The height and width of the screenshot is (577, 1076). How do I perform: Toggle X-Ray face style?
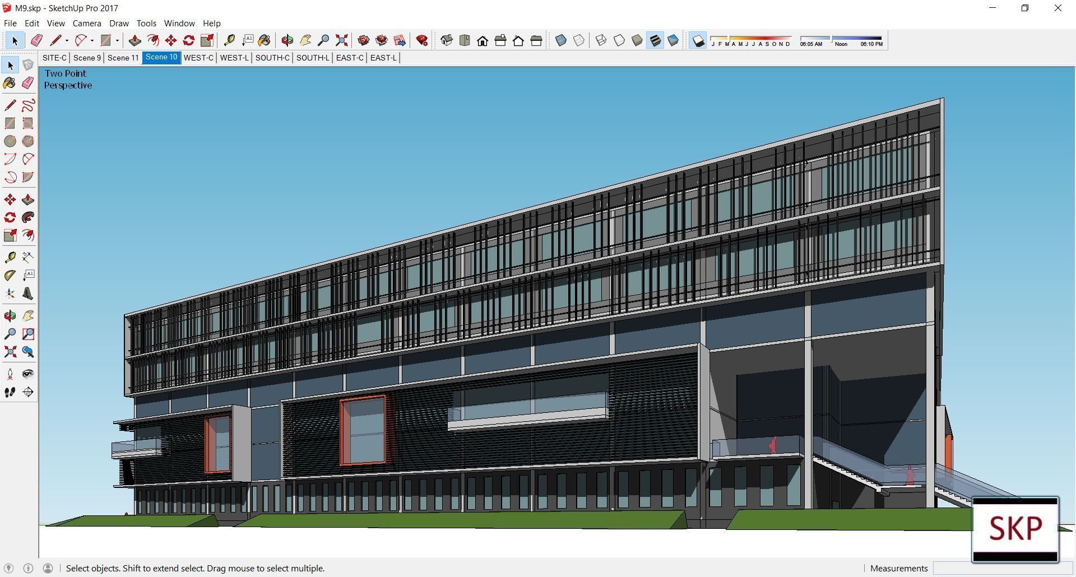[x=561, y=40]
